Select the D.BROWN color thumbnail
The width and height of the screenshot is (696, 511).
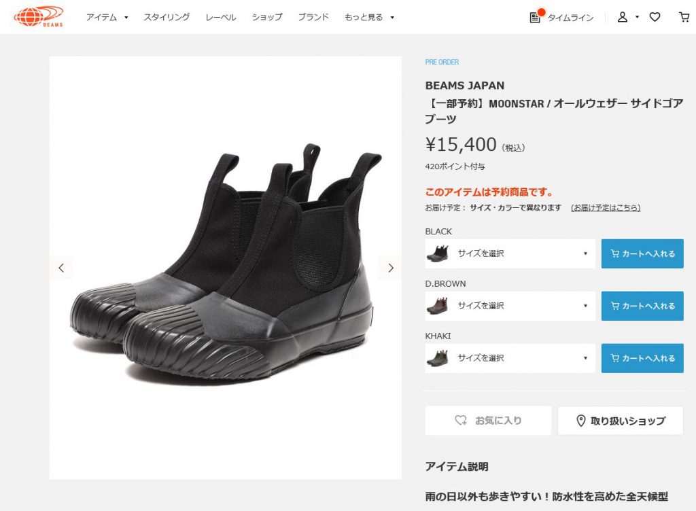coord(437,306)
